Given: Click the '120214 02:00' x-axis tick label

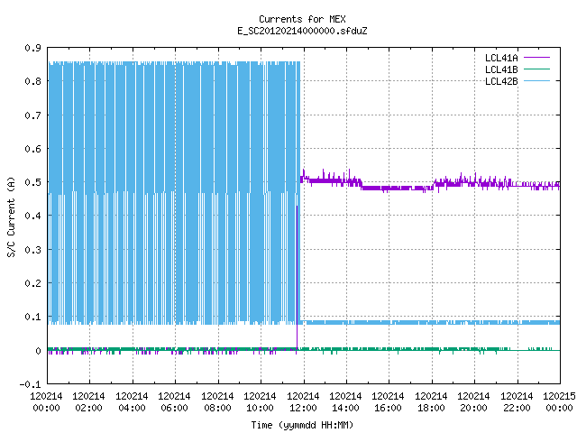Looking at the screenshot, I should (x=88, y=402).
